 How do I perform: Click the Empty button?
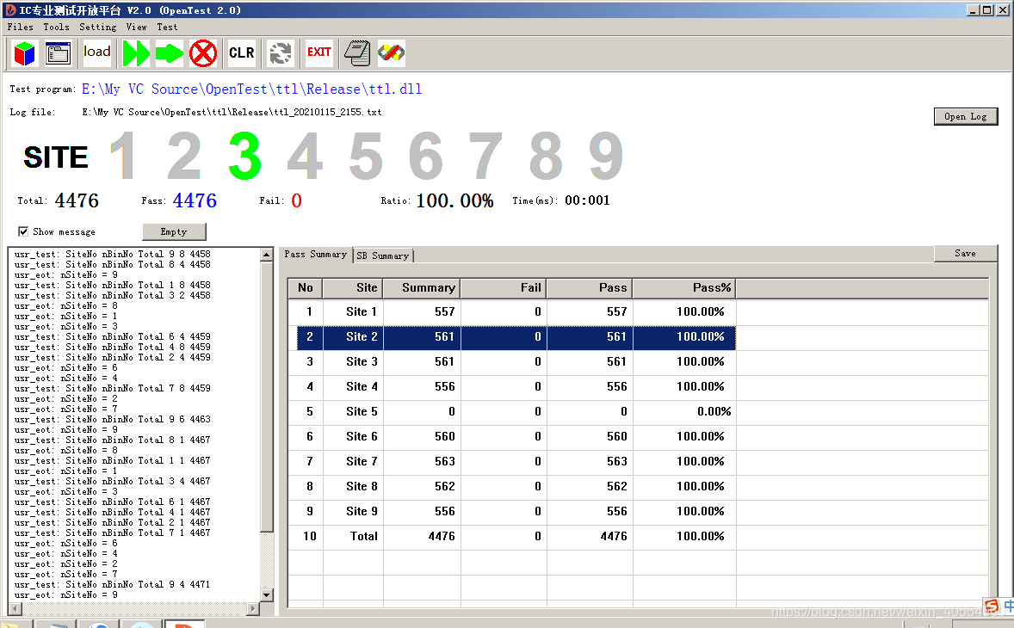(174, 232)
